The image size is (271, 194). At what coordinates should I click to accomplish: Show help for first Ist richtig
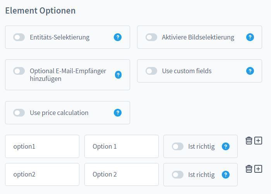click(226, 146)
